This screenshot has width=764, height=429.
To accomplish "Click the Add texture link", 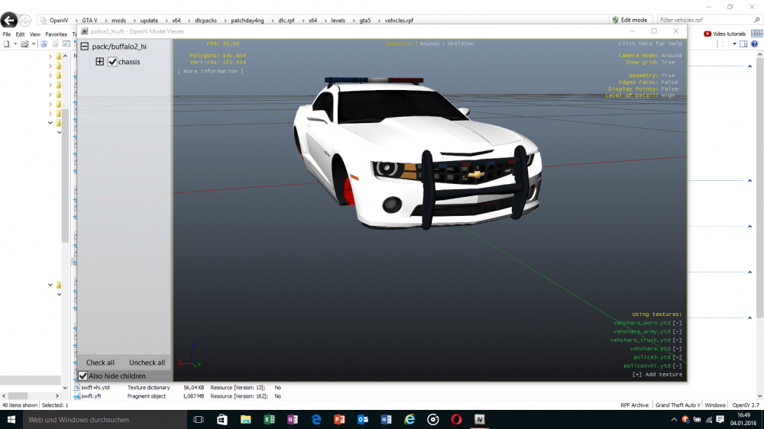I will (657, 375).
